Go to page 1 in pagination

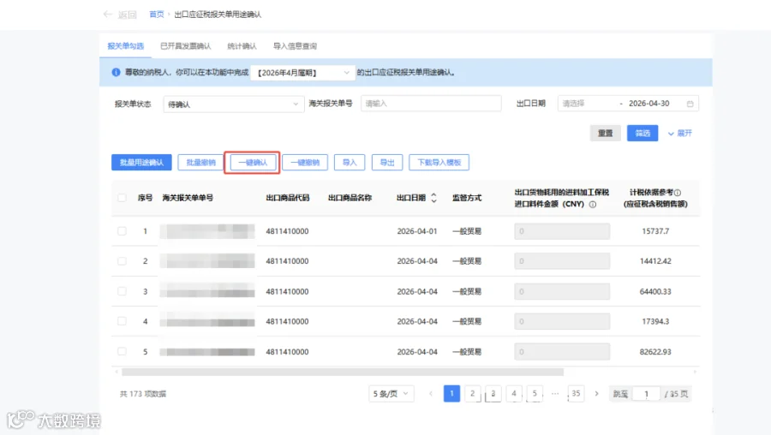click(x=451, y=394)
